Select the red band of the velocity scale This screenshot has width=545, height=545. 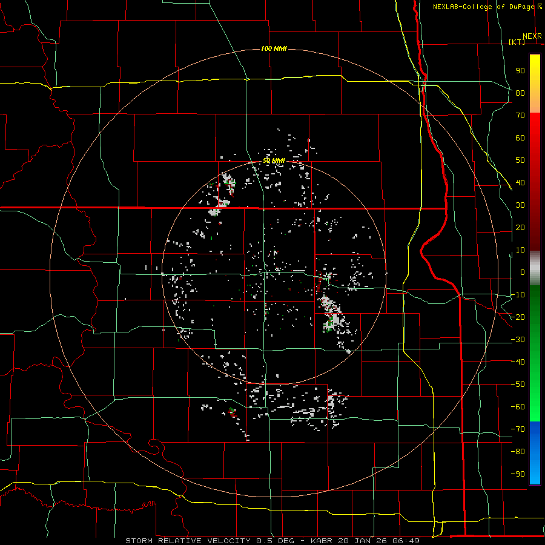(x=535, y=182)
